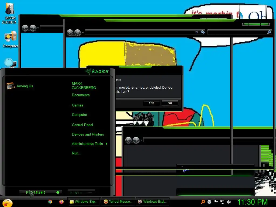Refresh the middle Explorer window address

pyautogui.click(x=203, y=32)
